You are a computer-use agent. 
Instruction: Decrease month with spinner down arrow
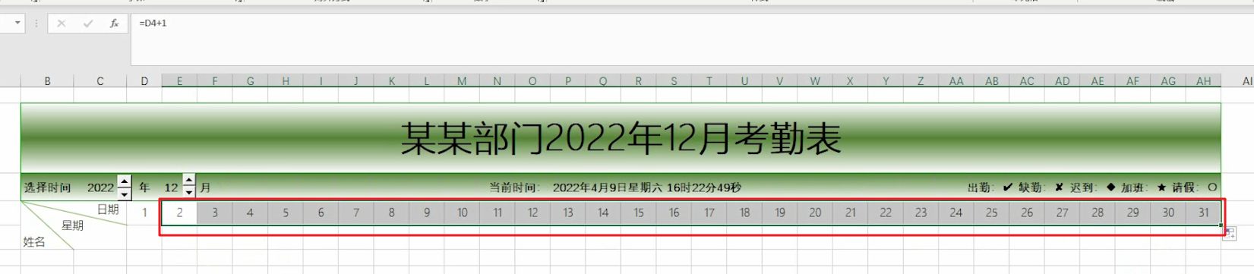188,193
